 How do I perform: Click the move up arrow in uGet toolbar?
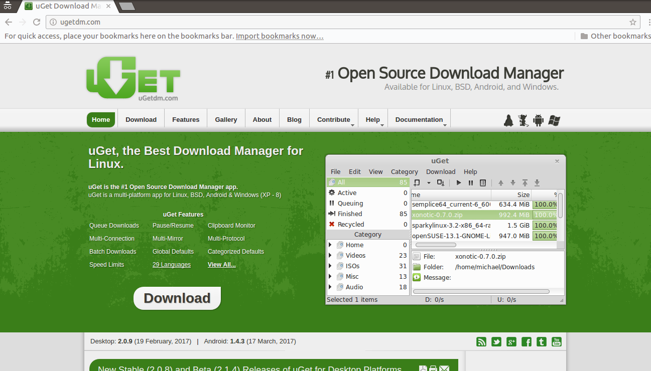500,183
